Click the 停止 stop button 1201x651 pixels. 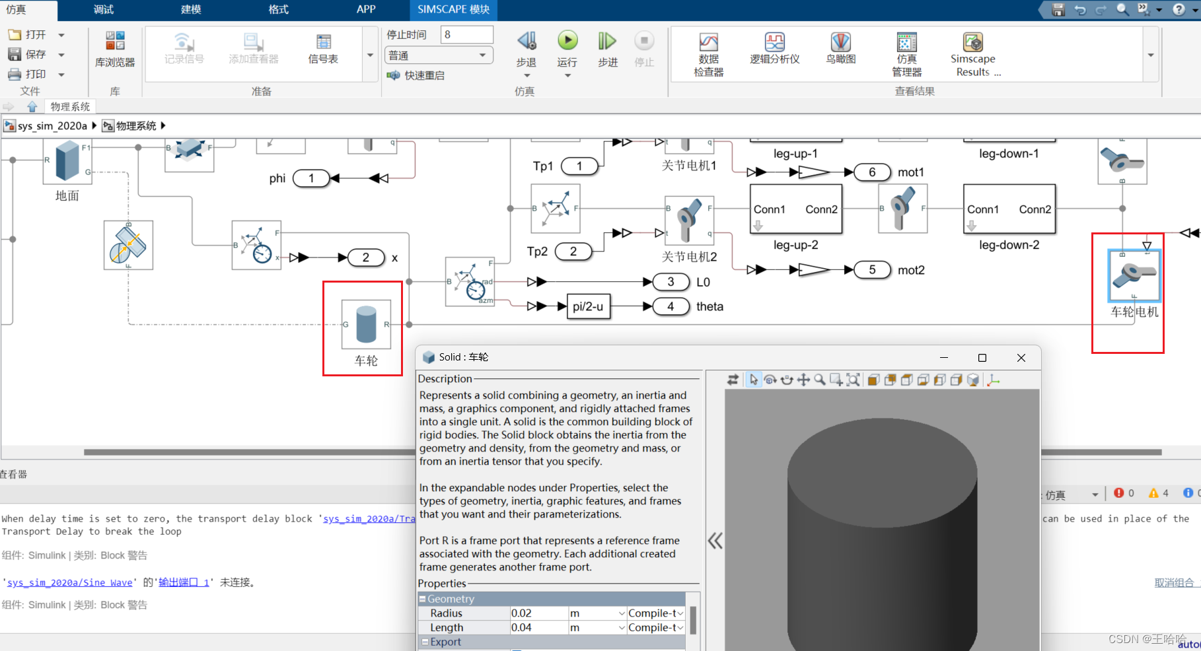tap(644, 49)
